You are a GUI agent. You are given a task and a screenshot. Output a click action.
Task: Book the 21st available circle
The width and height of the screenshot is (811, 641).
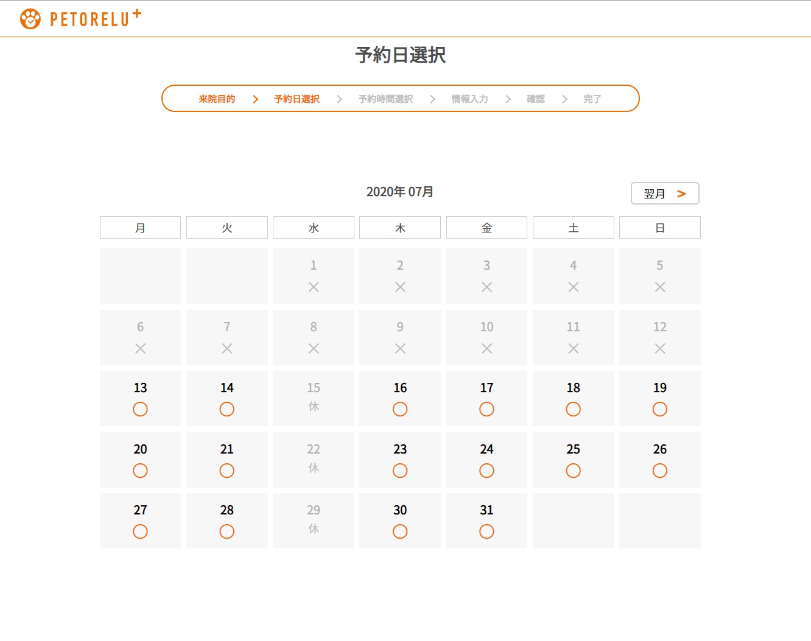click(x=227, y=460)
